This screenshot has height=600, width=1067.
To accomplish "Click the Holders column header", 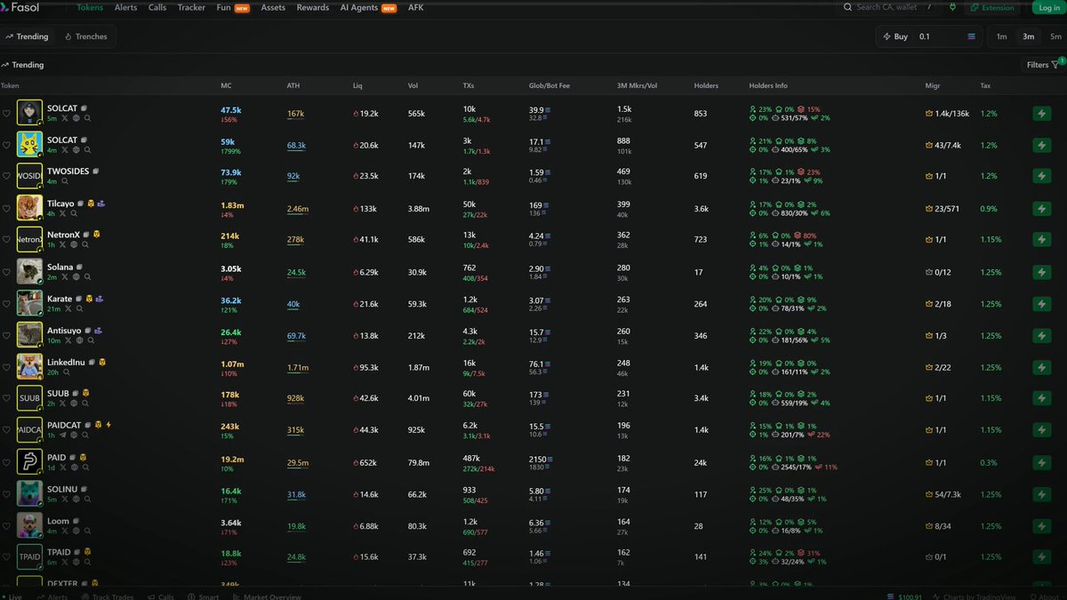I will point(706,86).
